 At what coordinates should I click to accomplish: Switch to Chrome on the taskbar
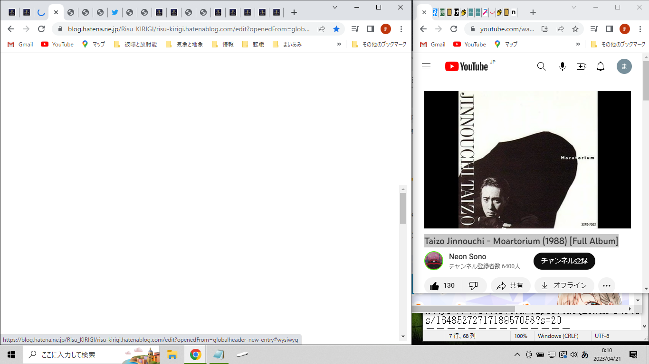point(195,355)
